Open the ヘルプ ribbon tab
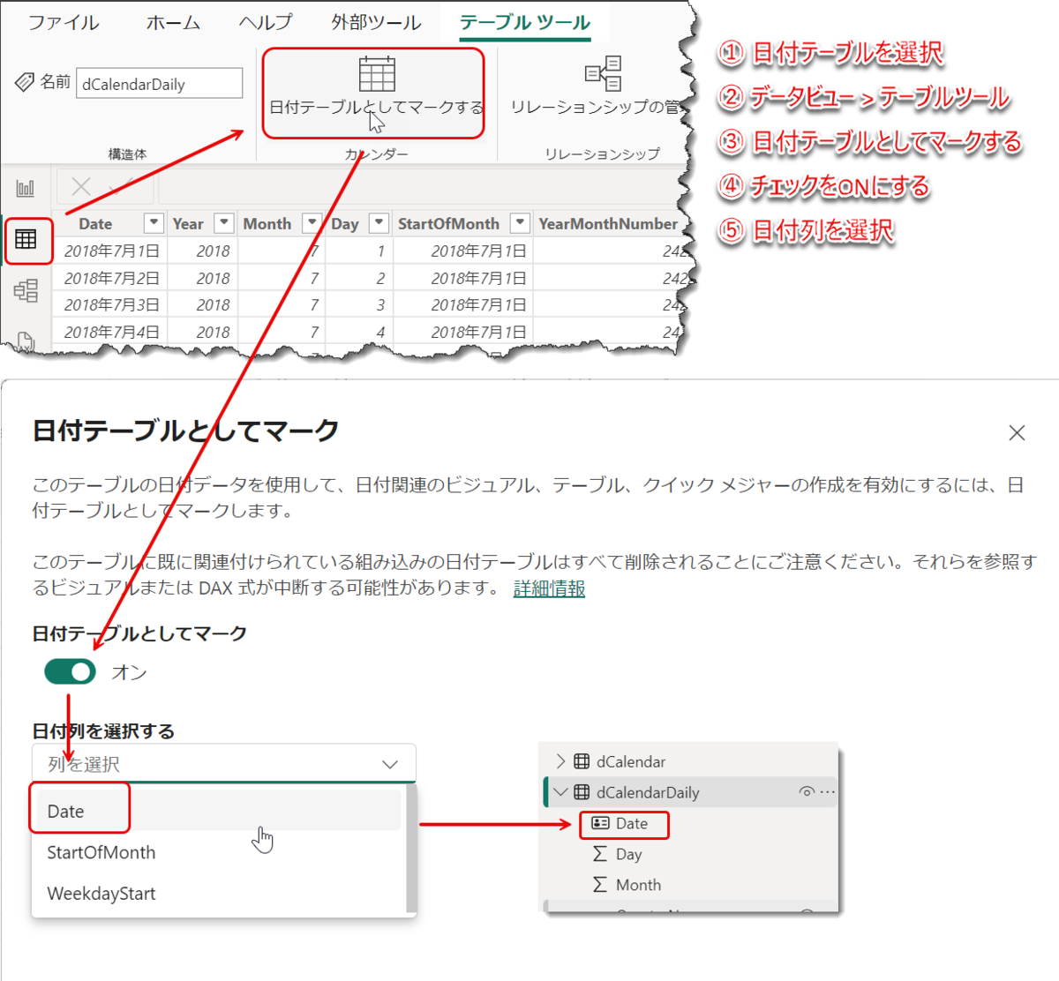The image size is (1059, 981). pos(266,22)
